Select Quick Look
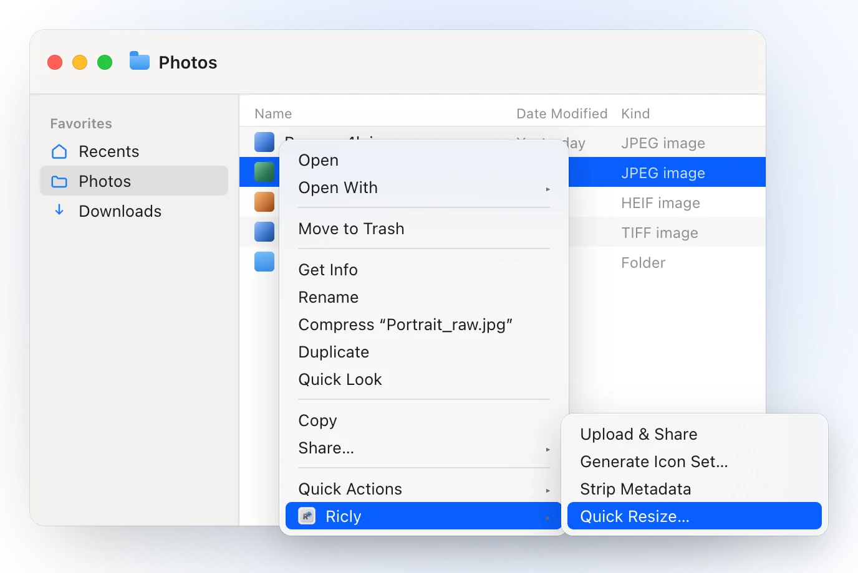 [x=424, y=379]
